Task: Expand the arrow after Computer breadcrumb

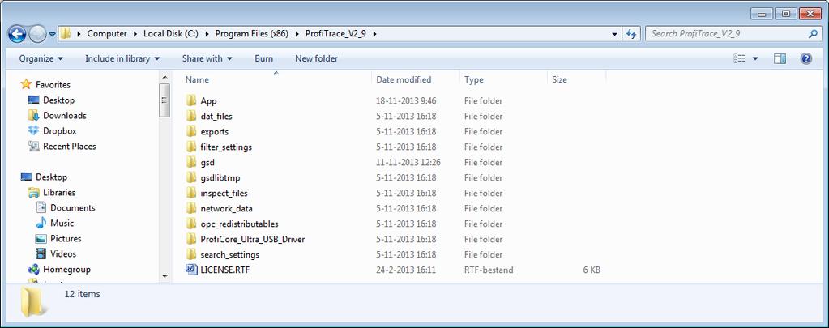Action: 135,34
